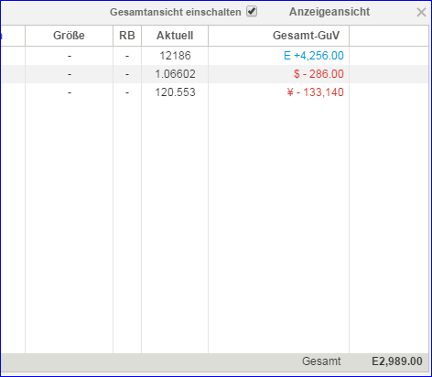432x377 pixels.
Task: Click the loss value $ - 286.00
Action: coord(319,74)
